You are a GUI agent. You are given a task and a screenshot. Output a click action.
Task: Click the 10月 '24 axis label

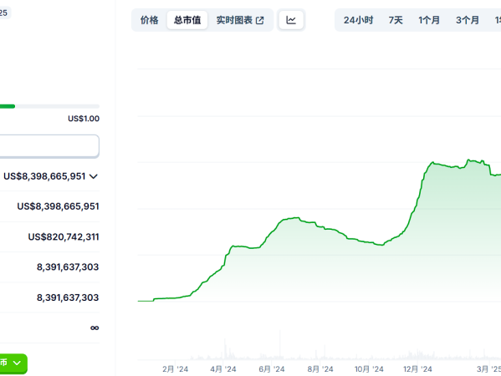pyautogui.click(x=369, y=369)
